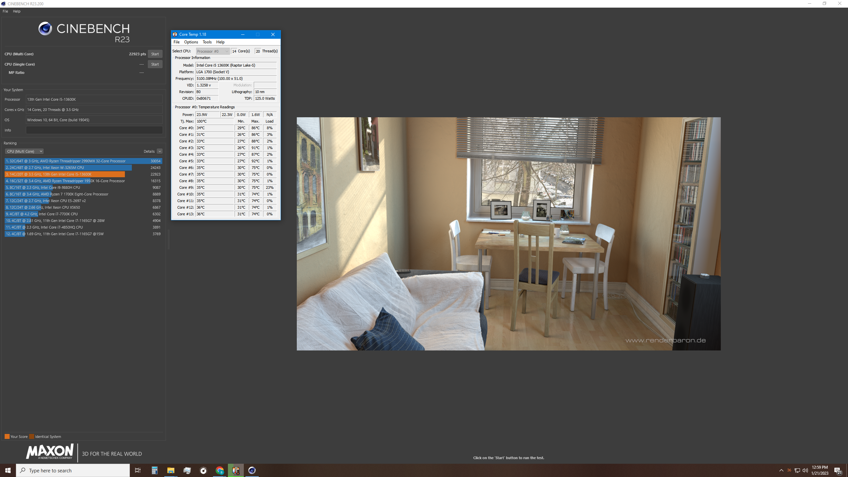
Task: Click the Core #9 load value 23%
Action: point(270,187)
